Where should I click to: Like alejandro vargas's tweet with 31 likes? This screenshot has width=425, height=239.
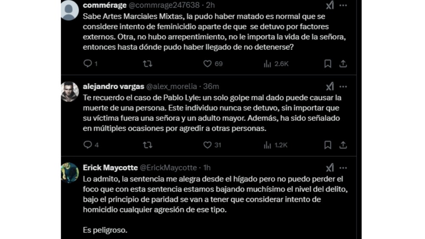(207, 145)
